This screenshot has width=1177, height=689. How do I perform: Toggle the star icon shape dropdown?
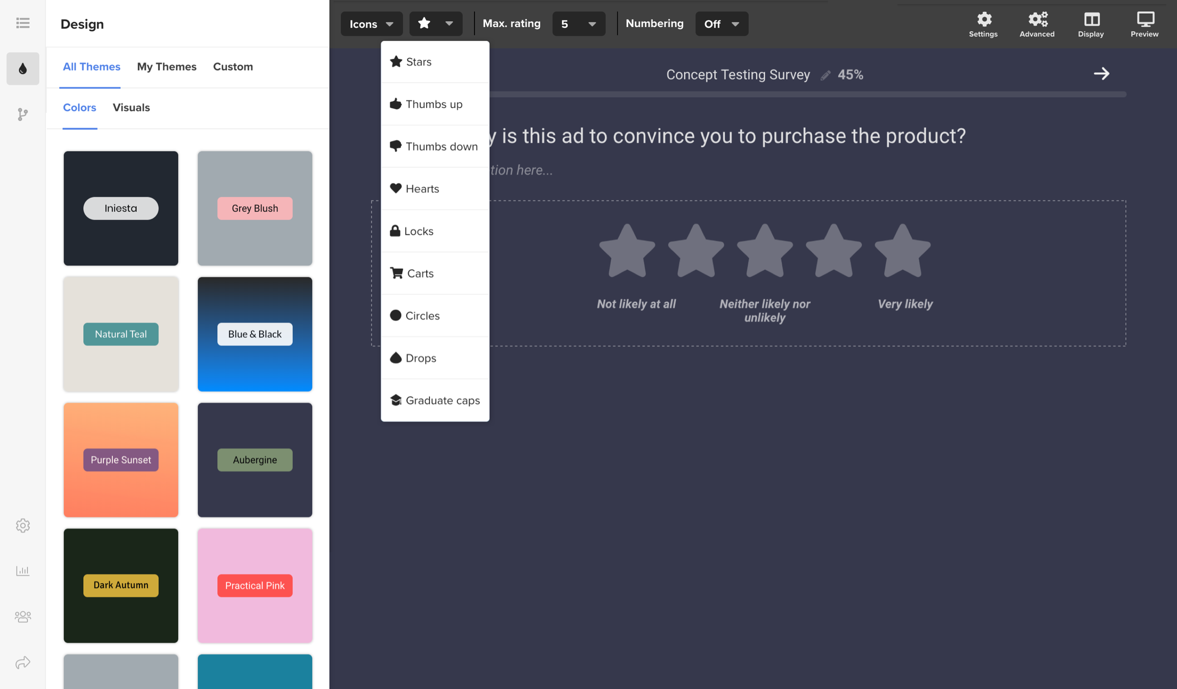point(435,24)
